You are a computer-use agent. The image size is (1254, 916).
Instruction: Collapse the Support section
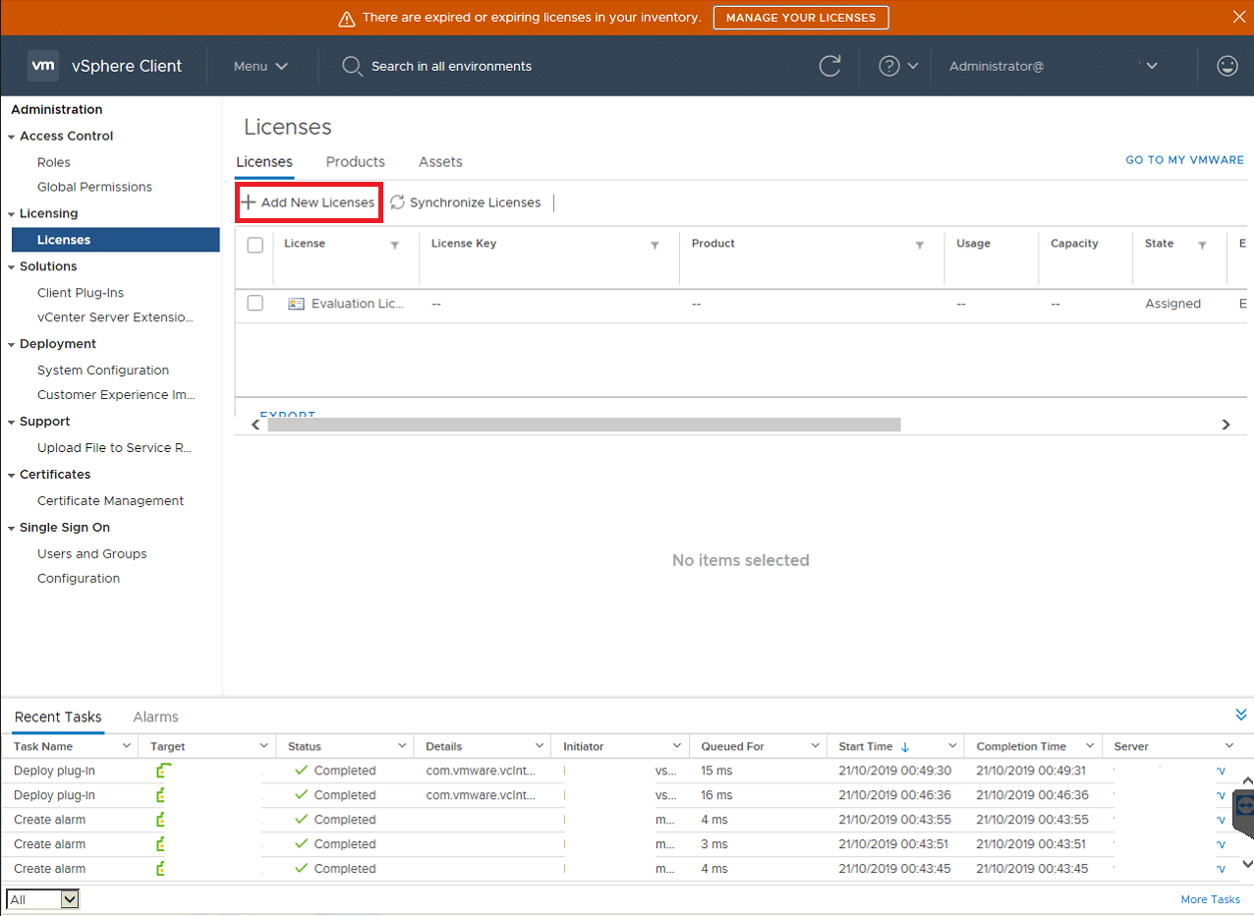tap(11, 422)
